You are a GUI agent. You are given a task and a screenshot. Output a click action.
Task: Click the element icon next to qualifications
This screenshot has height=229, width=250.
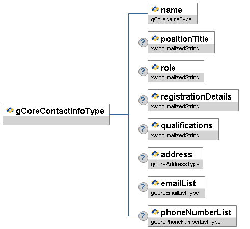pyautogui.click(x=155, y=125)
